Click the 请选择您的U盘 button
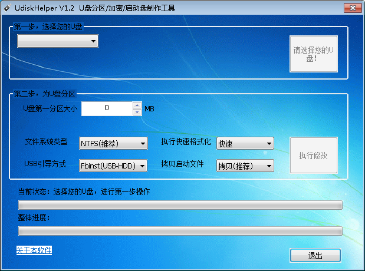This screenshot has height=271, width=365. tap(314, 54)
